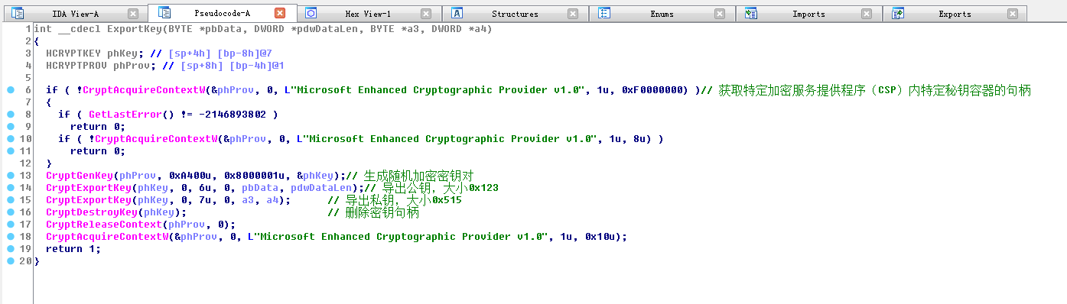The height and width of the screenshot is (304, 1067).
Task: Click the Hex View-1 tab icon
Action: pos(311,14)
